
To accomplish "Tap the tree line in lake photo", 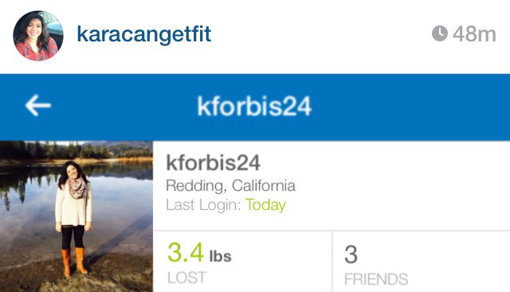I will tap(76, 150).
